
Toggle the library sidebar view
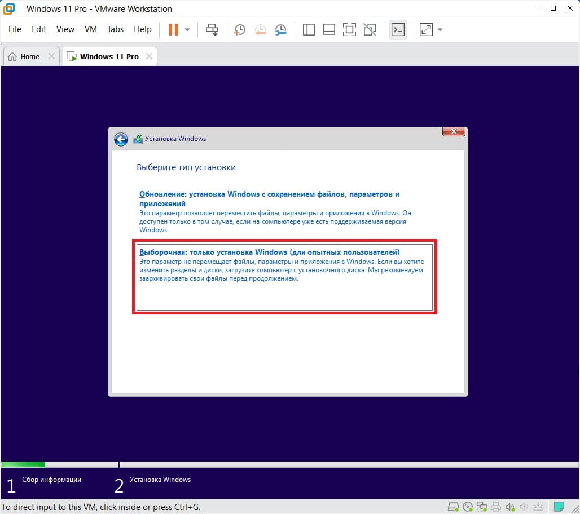click(309, 29)
